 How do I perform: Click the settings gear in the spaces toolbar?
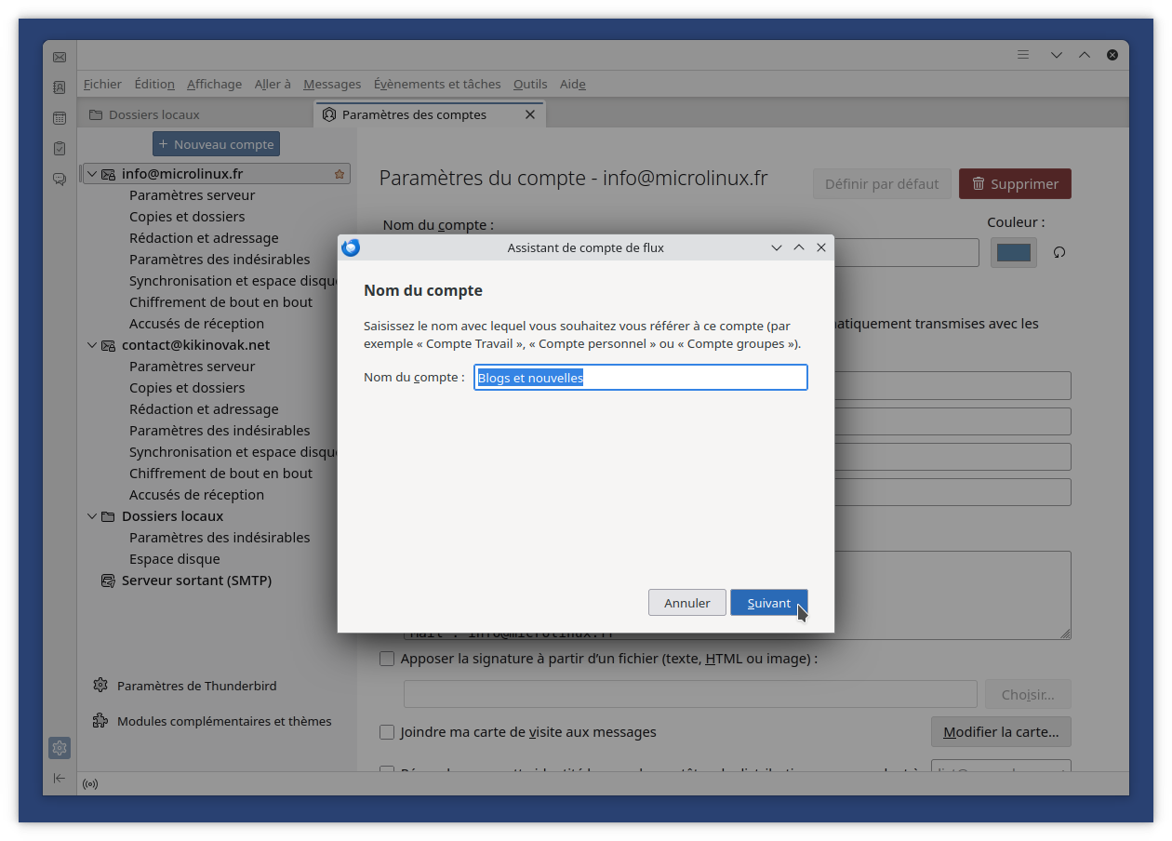tap(60, 748)
